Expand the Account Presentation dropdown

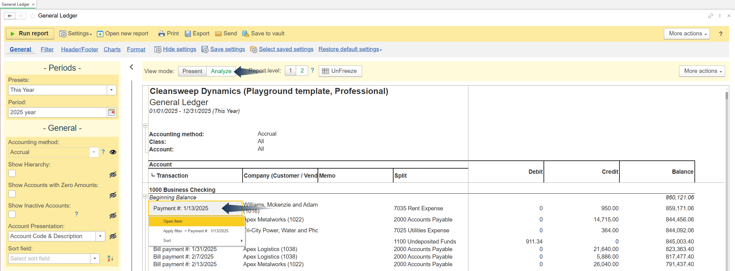[100, 236]
